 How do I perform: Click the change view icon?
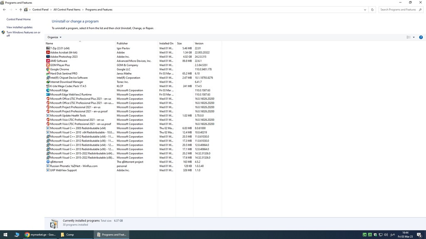(x=409, y=37)
